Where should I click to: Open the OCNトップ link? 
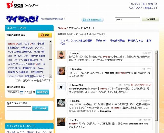[153, 4]
